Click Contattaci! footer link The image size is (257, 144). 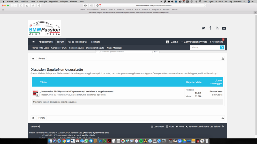(x=157, y=126)
